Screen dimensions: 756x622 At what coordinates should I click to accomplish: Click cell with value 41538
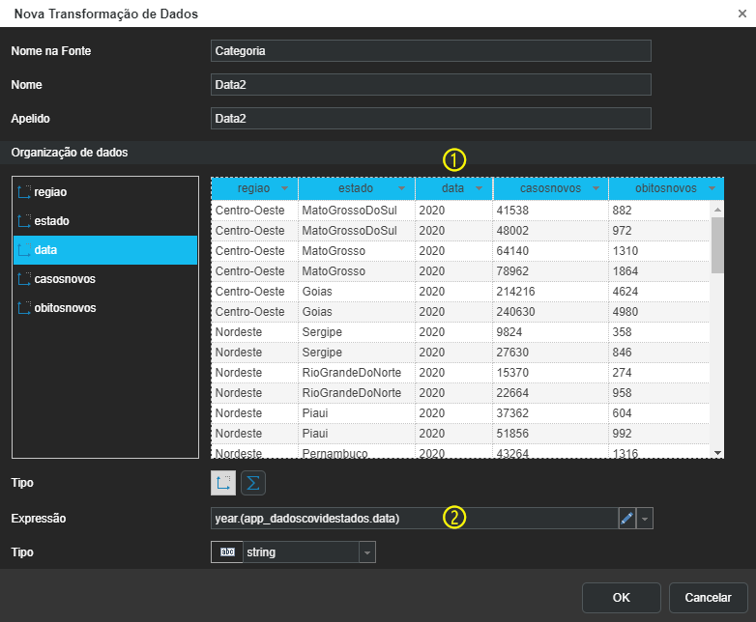coord(551,211)
